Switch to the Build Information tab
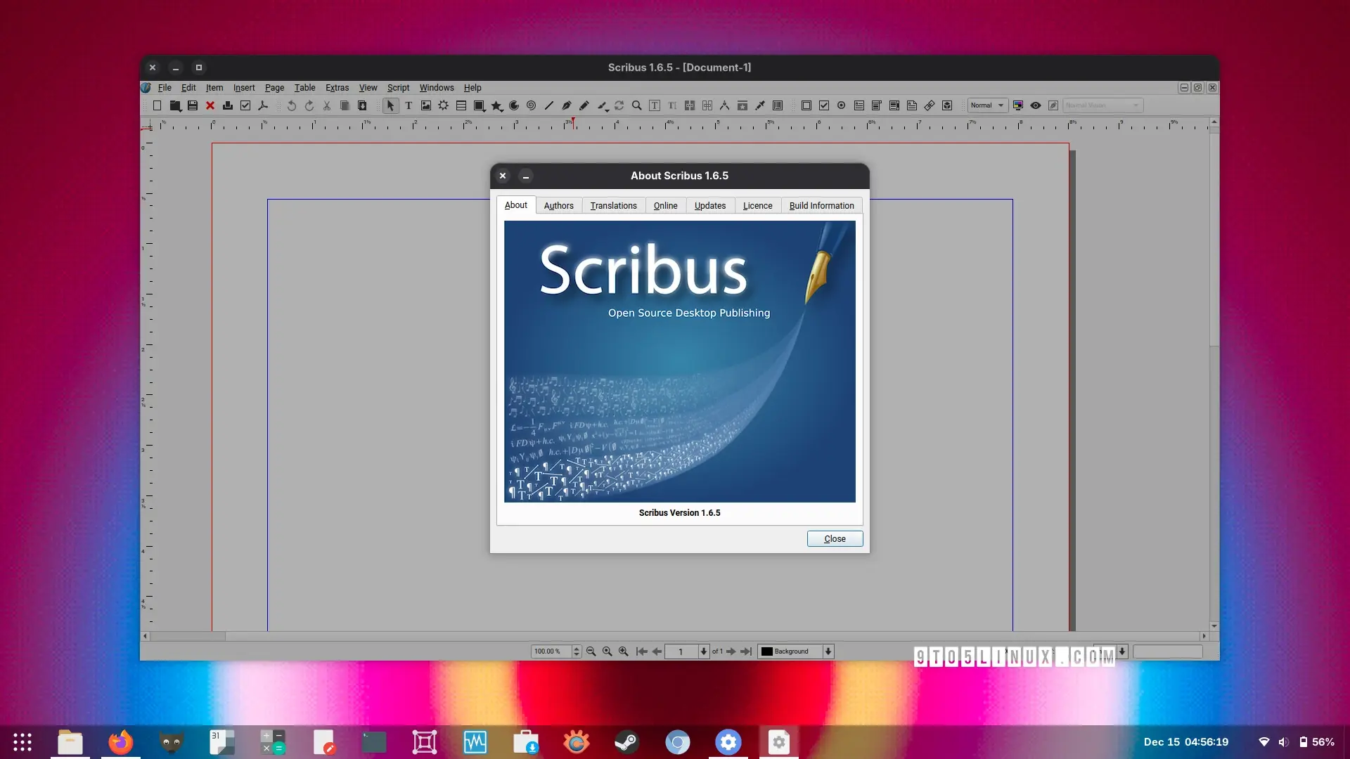Image resolution: width=1350 pixels, height=759 pixels. point(821,205)
